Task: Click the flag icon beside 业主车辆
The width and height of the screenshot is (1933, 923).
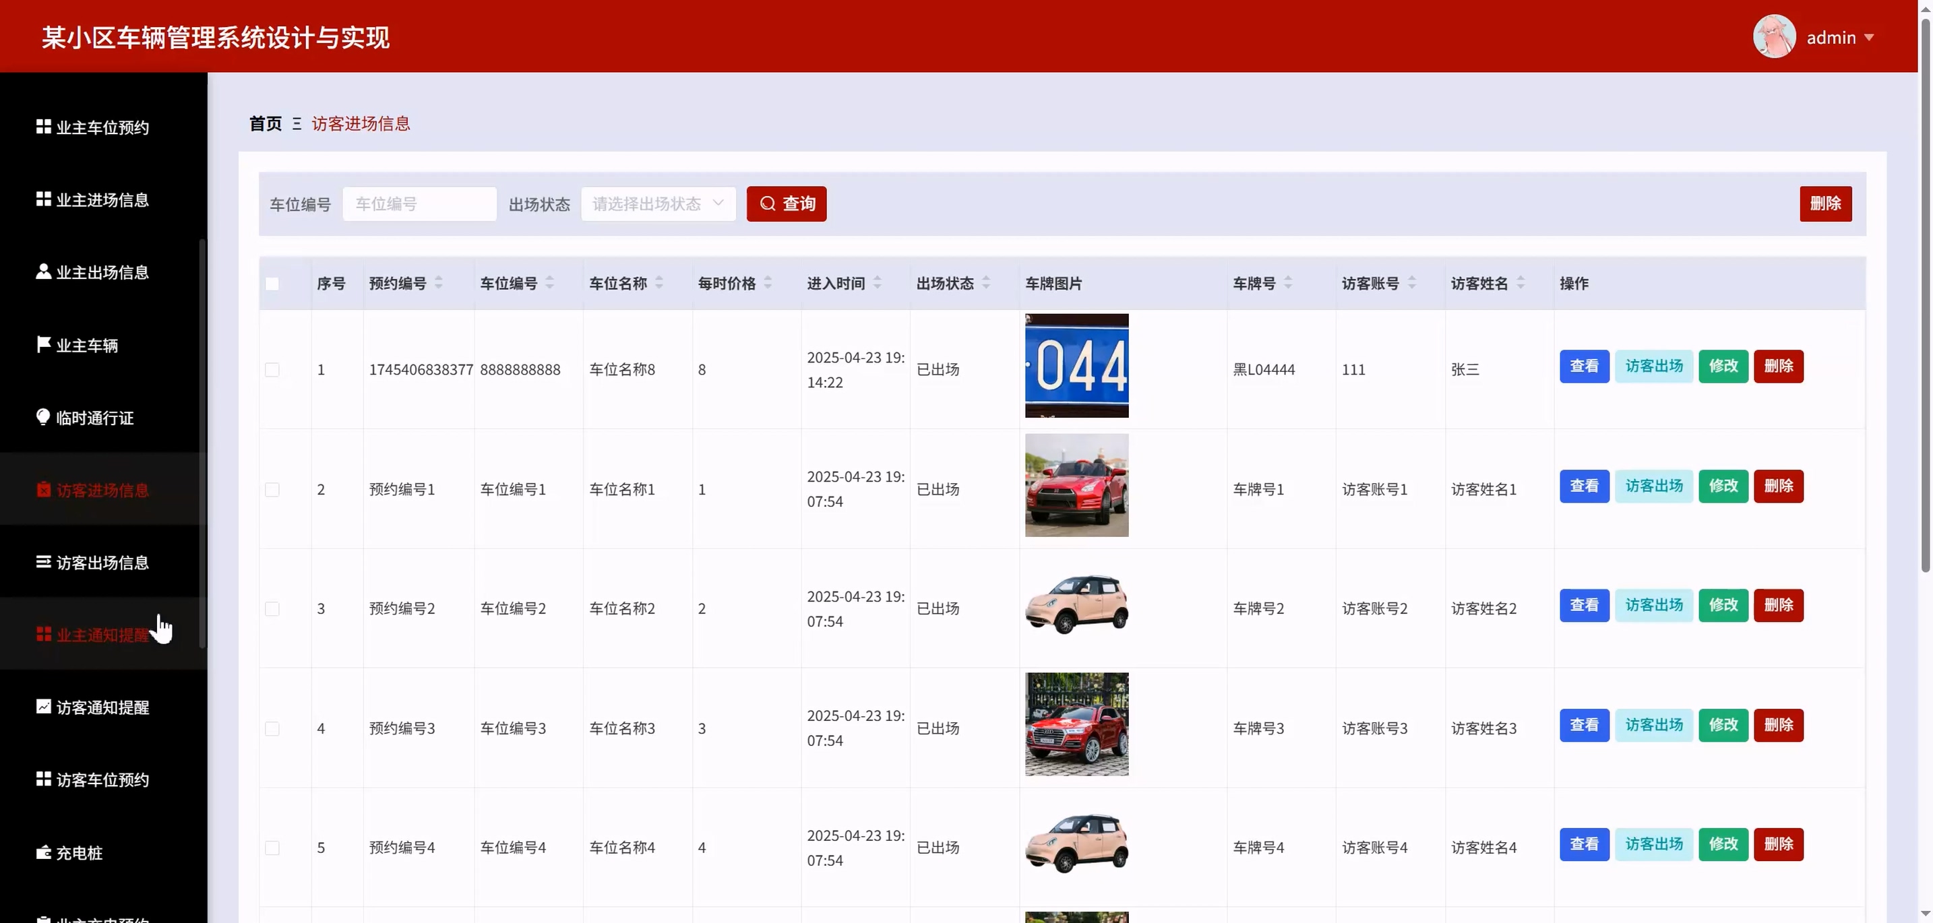Action: [x=44, y=344]
